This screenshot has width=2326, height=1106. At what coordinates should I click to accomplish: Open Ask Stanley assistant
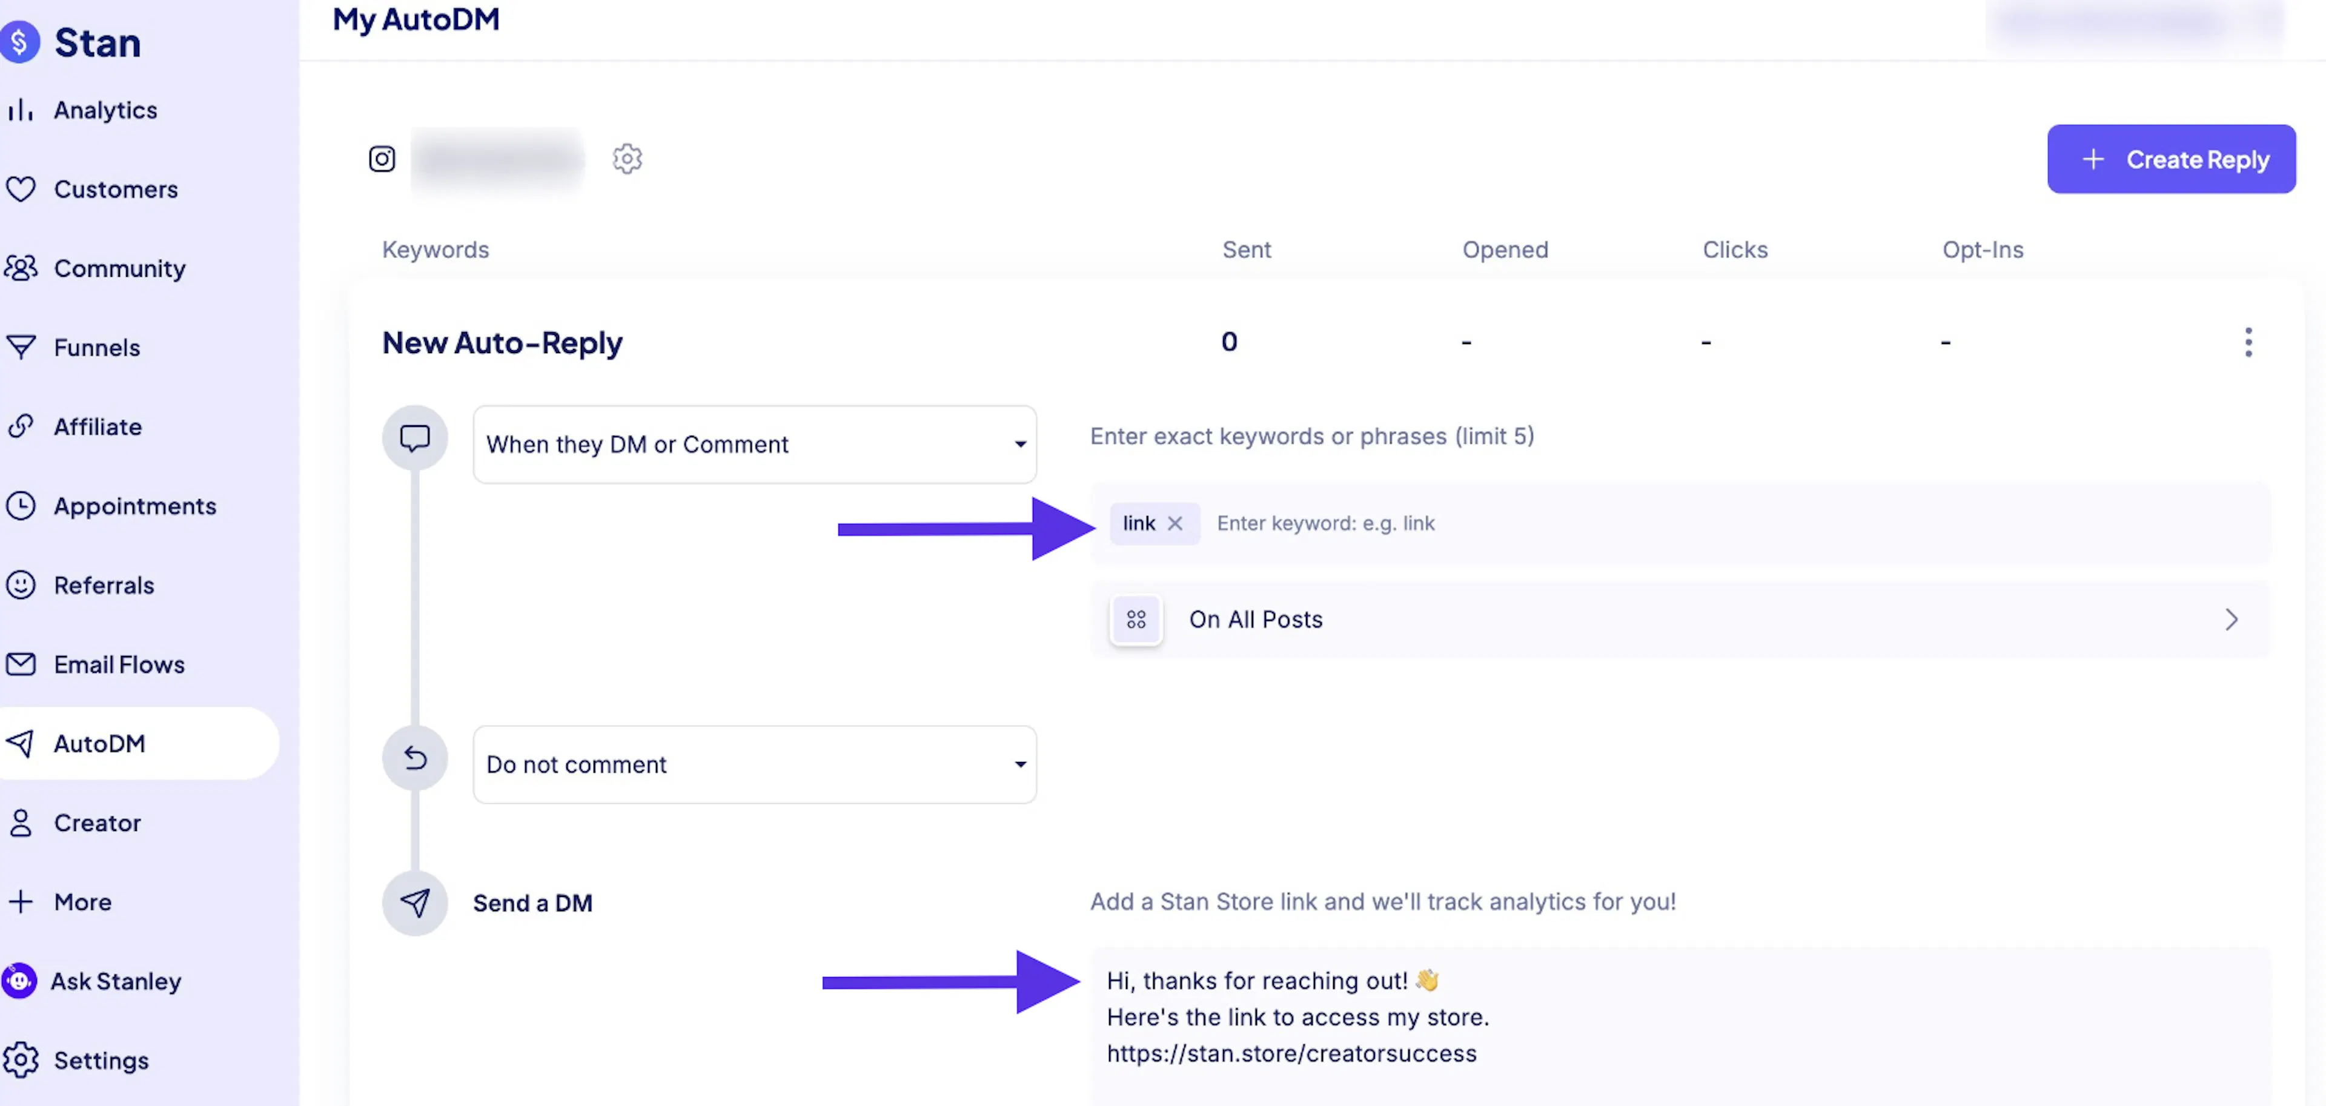(x=116, y=981)
